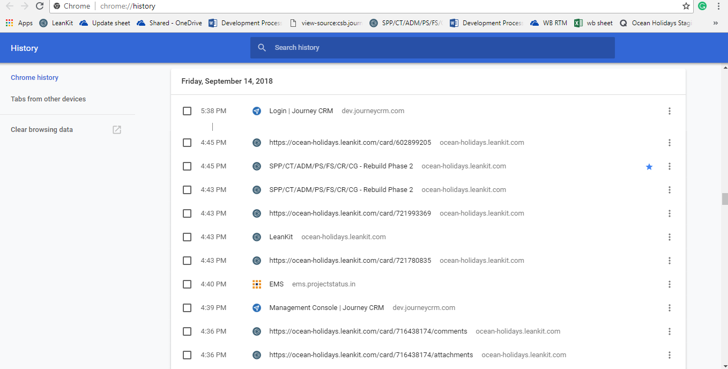The height and width of the screenshot is (369, 728).
Task: Open the Grammarly extension icon
Action: [702, 6]
